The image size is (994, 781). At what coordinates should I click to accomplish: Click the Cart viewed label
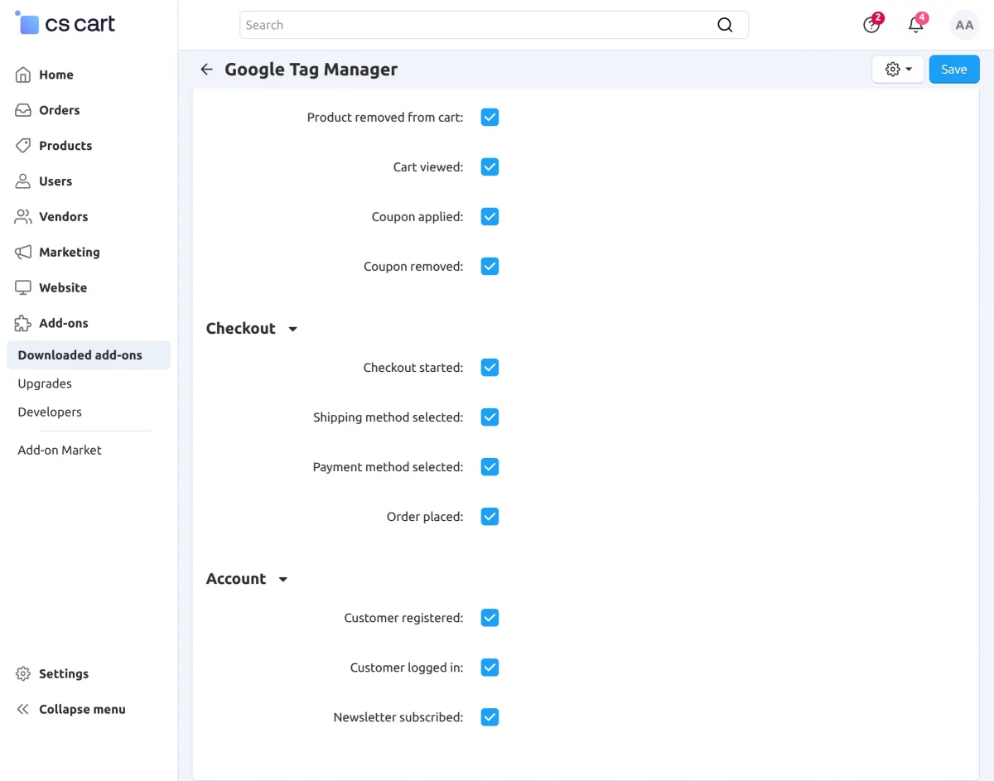[x=428, y=167]
